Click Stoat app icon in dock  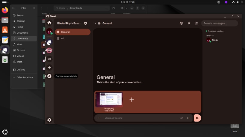(5, 50)
